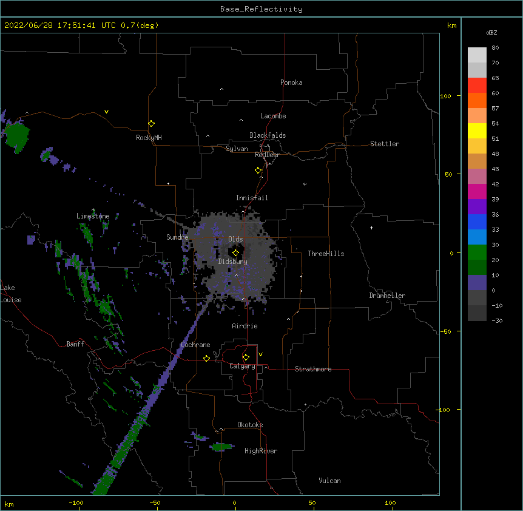Click the Didsbury town label

[x=233, y=262]
